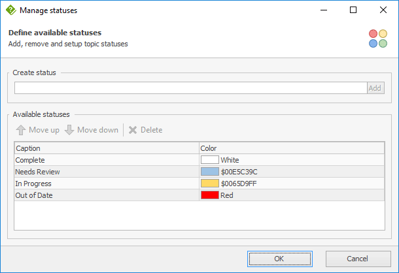Viewport: 399px width, 273px height.
Task: Click the blue swatch for Needs Review
Action: pyautogui.click(x=210, y=172)
